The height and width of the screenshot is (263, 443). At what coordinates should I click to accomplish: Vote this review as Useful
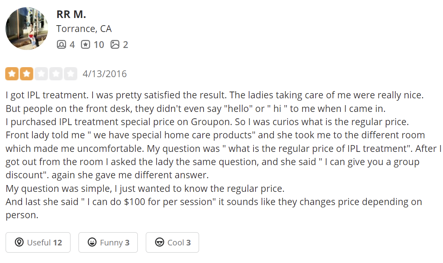[x=38, y=243]
